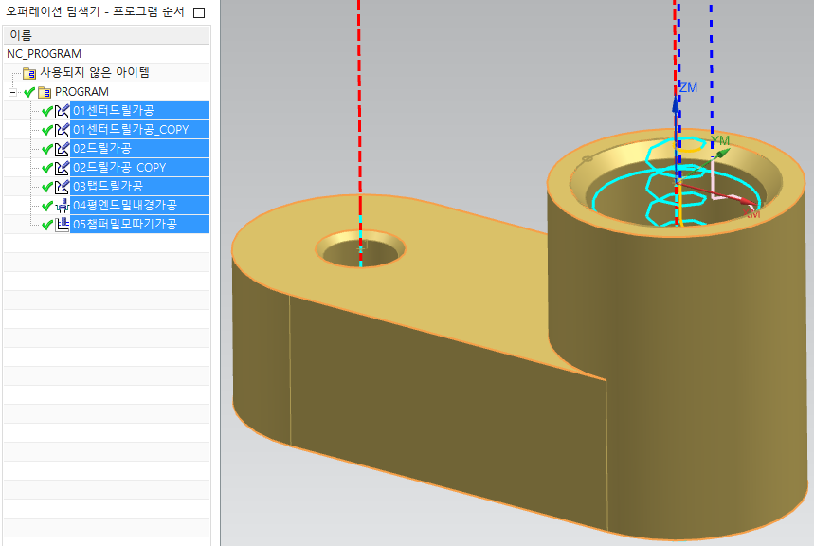Select the 02드릴가공_COPY operation name

click(x=119, y=167)
